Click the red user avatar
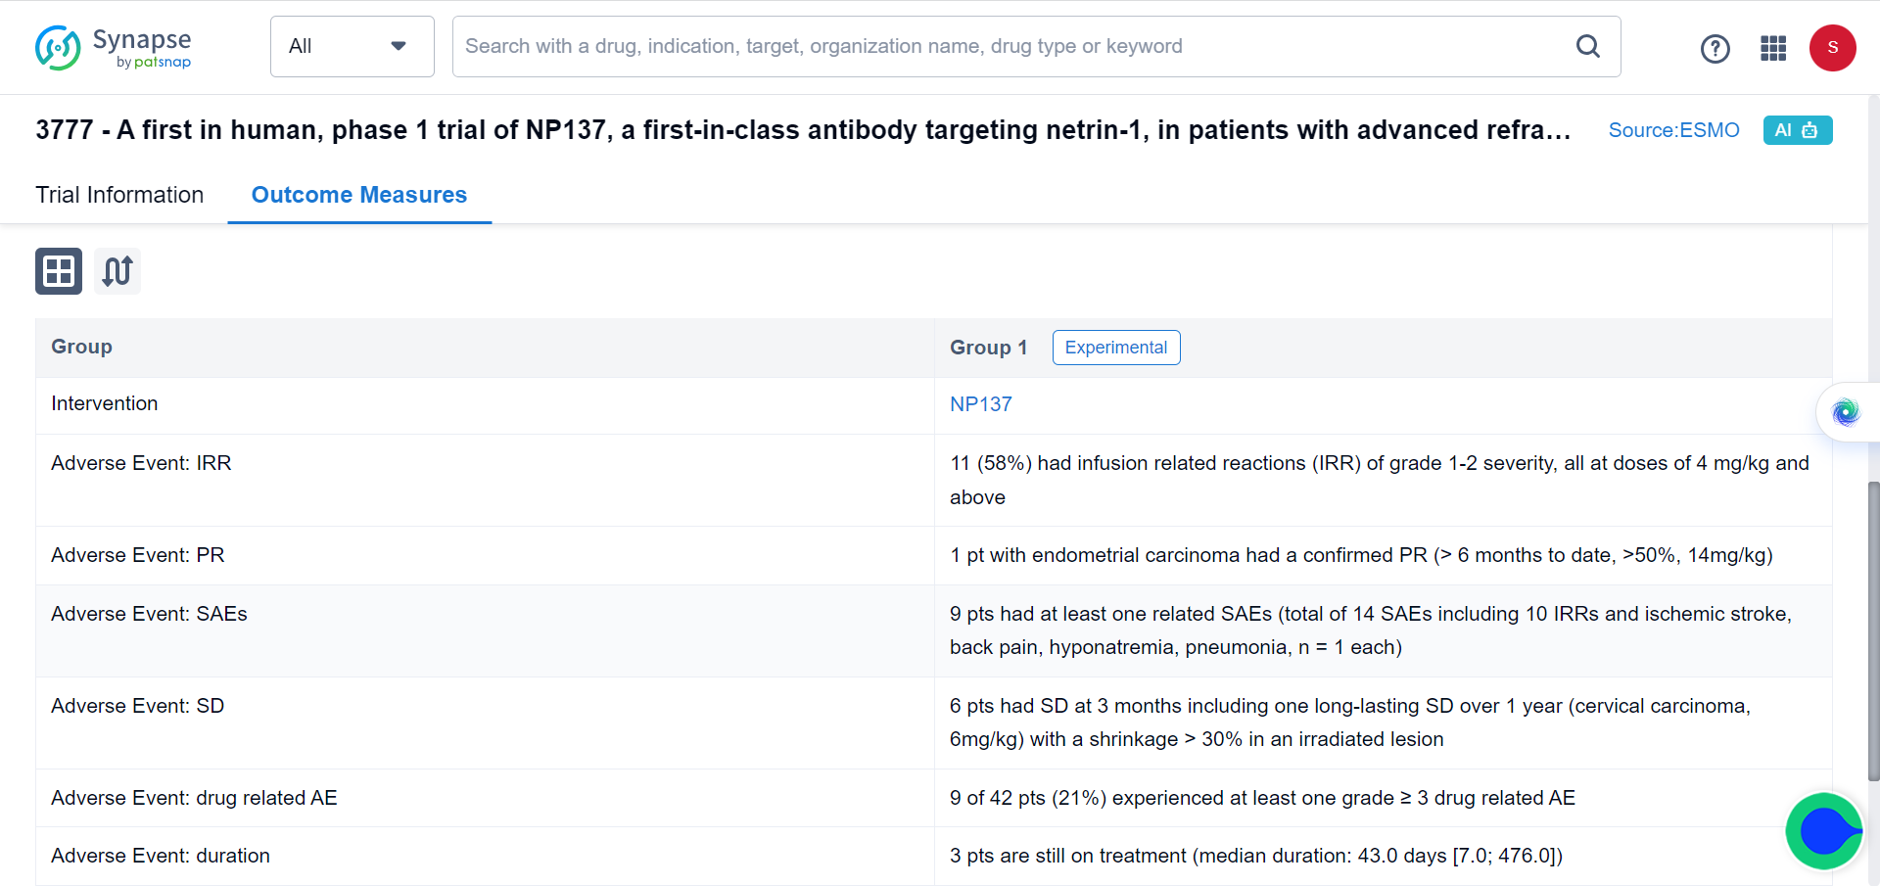The width and height of the screenshot is (1880, 886). (x=1832, y=48)
